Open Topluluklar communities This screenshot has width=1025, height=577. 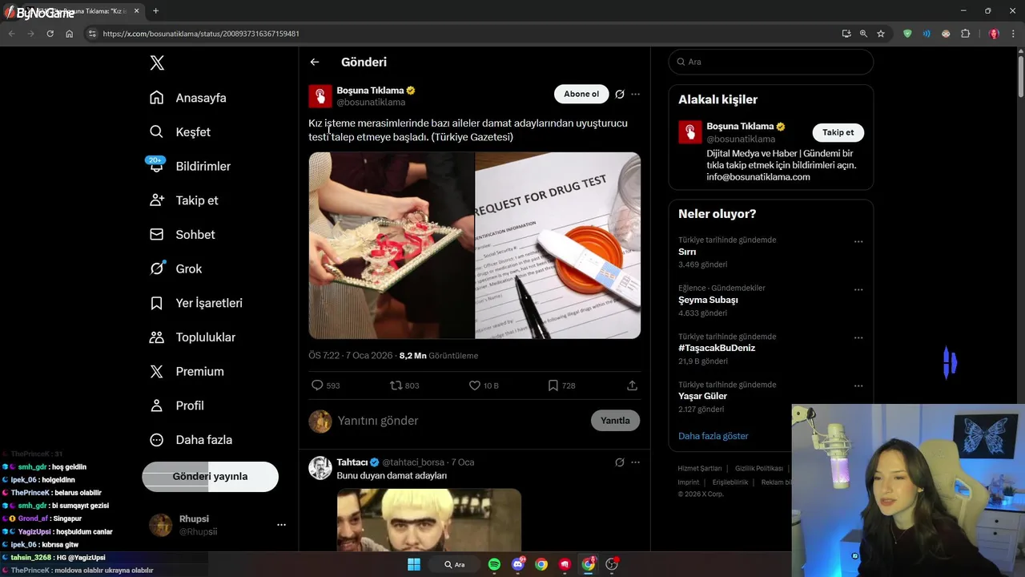click(x=193, y=337)
